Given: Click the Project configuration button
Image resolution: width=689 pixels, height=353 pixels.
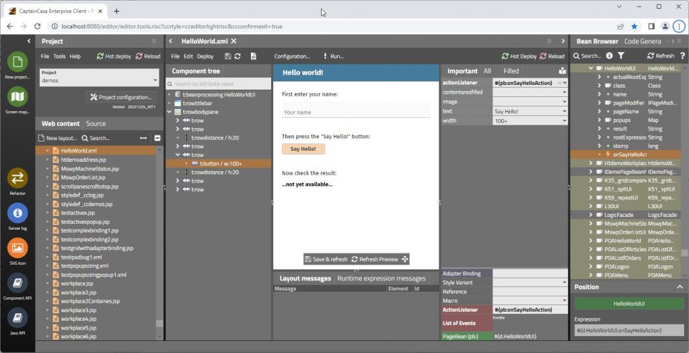Looking at the screenshot, I should click(x=122, y=97).
